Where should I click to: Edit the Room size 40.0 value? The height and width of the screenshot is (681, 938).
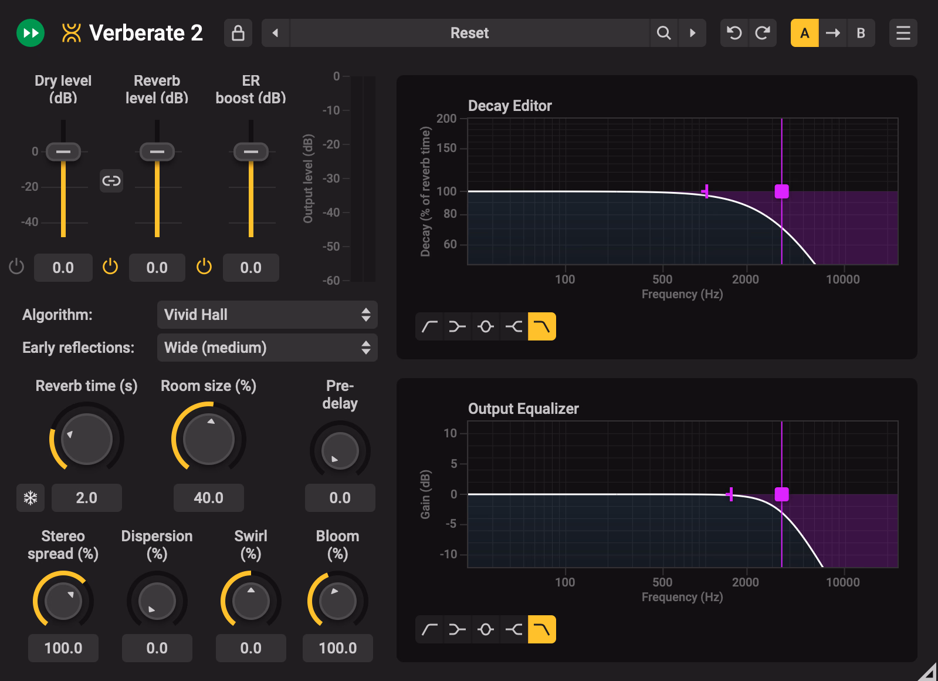click(x=209, y=498)
